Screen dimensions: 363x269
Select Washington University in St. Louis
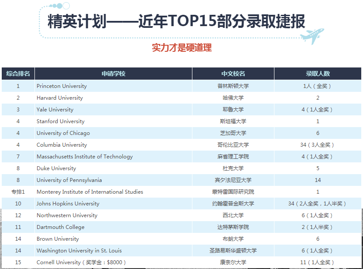pos(79,251)
